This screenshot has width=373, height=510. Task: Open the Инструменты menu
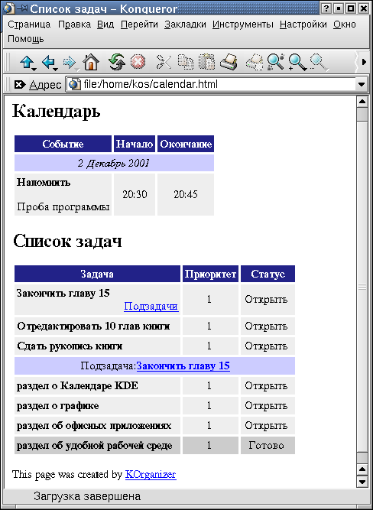click(243, 24)
